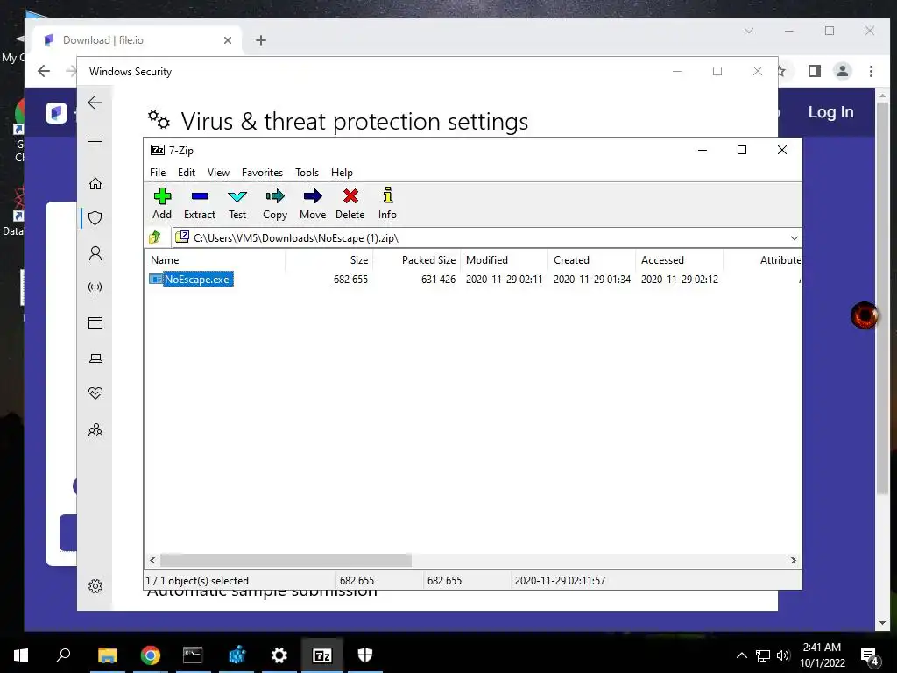Image resolution: width=897 pixels, height=673 pixels.
Task: Open the 7-Zip Help menu
Action: pyautogui.click(x=343, y=173)
